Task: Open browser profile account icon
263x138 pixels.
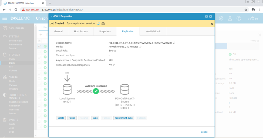Action: [x=253, y=10]
